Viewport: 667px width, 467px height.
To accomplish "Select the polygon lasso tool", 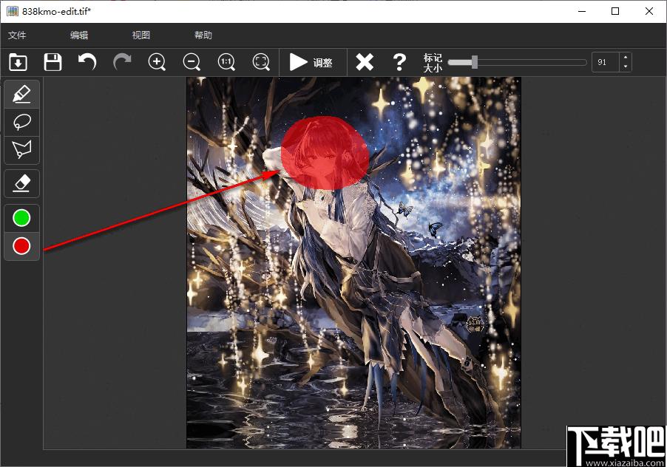I will [x=21, y=149].
